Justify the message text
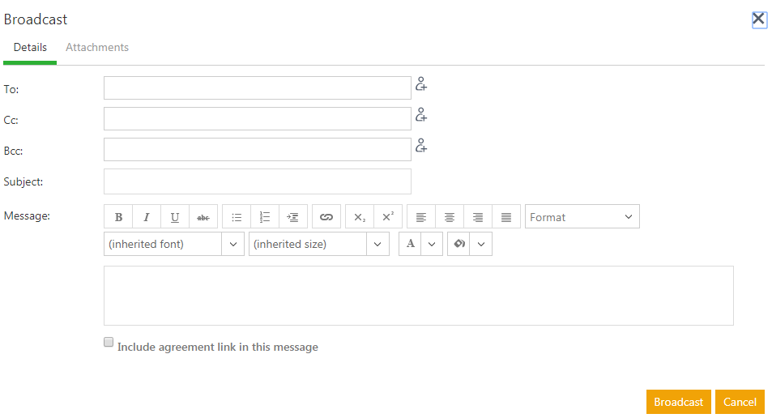The image size is (772, 418). [x=506, y=217]
